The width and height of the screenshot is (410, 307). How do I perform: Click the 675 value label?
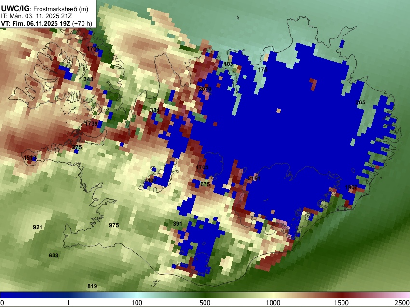pyautogui.click(x=205, y=184)
